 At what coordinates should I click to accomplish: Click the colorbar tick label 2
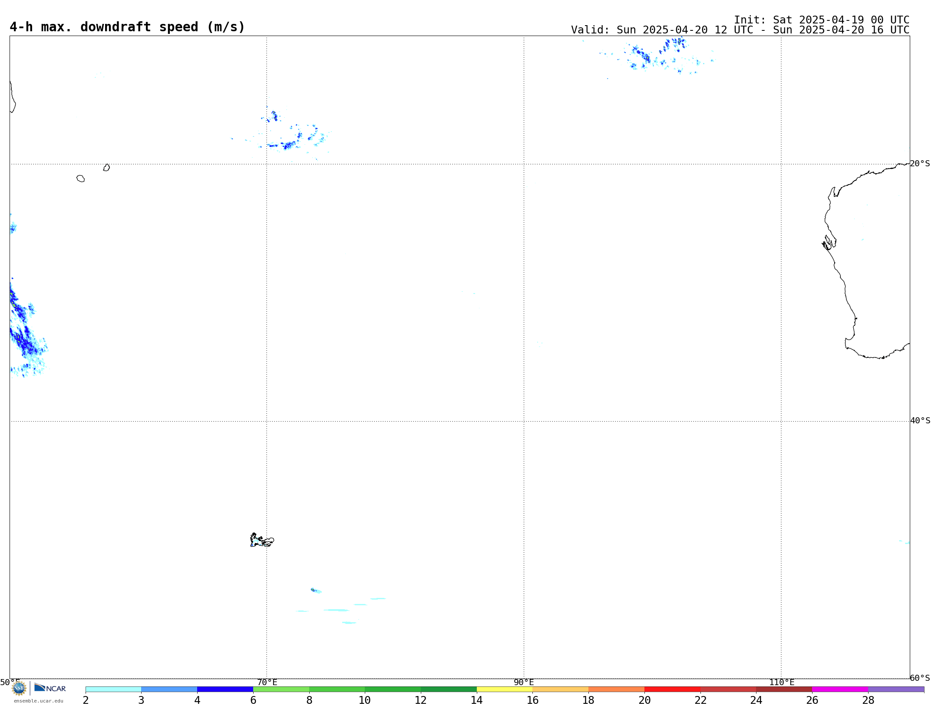tap(86, 700)
